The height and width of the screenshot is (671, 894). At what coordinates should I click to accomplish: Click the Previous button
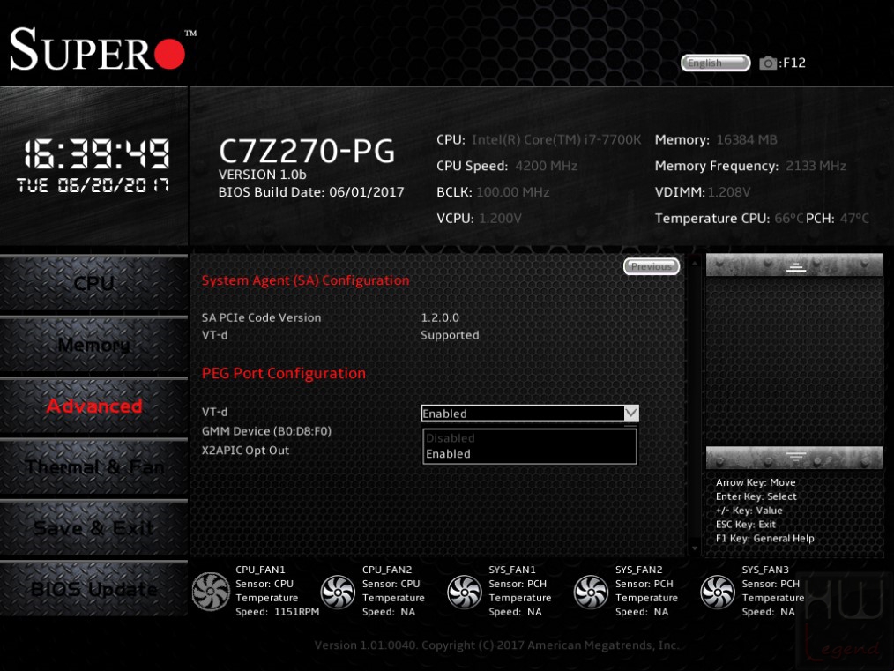coord(652,266)
